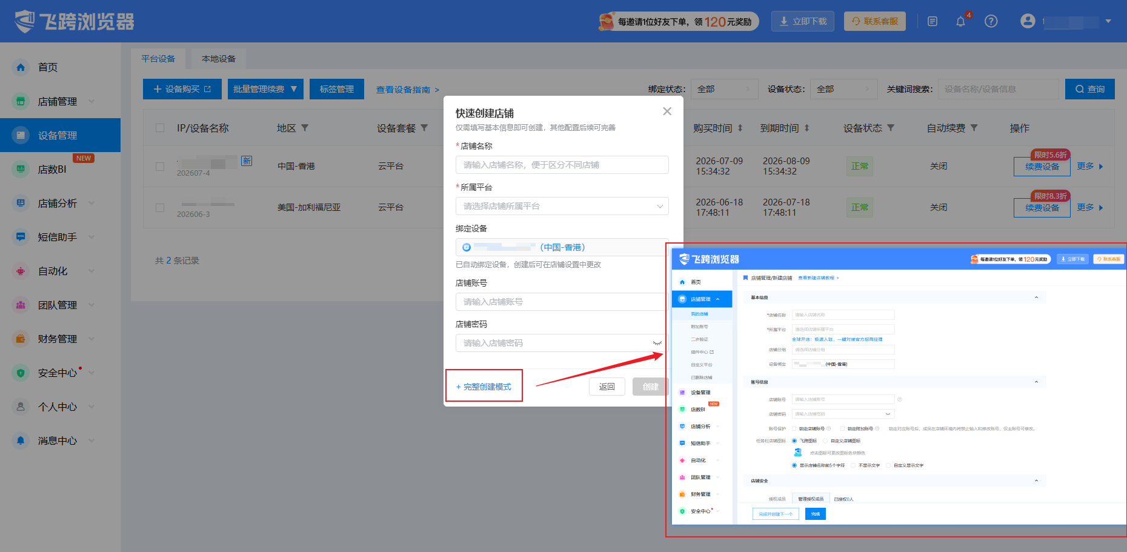Click 续费设备 for the 美国-加利福尼亚 device
This screenshot has width=1127, height=552.
(1042, 208)
